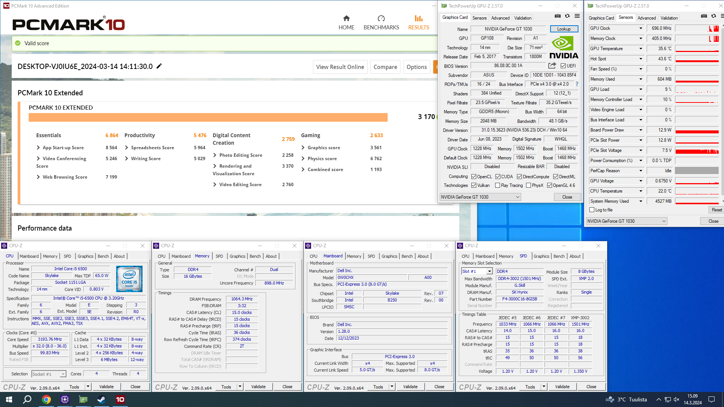The image size is (724, 407).
Task: Open Windows Start menu
Action: pos(9,399)
